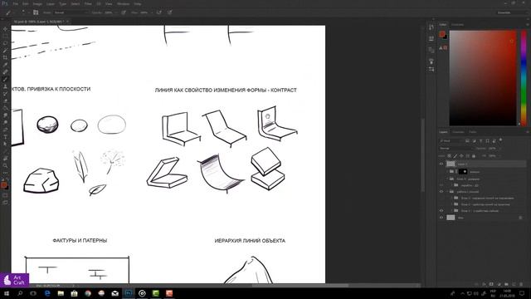Switch to the Paths tab
Screen dimensions: 531x299
tap(473, 132)
